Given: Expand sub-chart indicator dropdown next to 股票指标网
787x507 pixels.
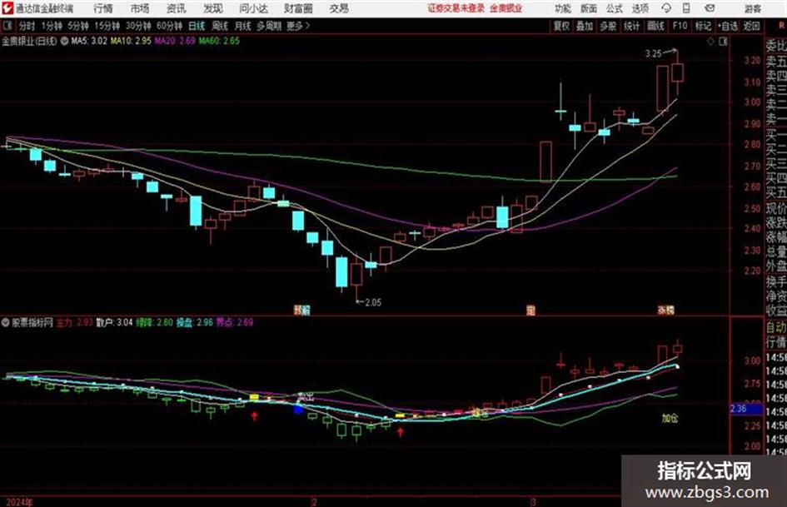Looking at the screenshot, I should pyautogui.click(x=5, y=322).
